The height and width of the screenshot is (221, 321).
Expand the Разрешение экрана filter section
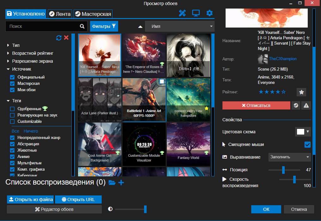[x=30, y=61]
